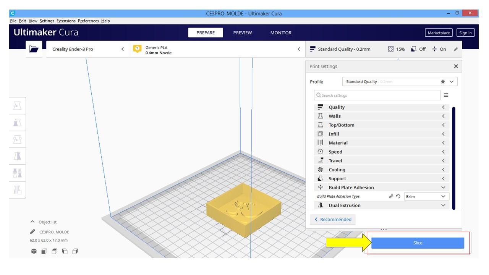Click the Cooling fan category icon
Screen dimensions: 489x275
(x=320, y=170)
